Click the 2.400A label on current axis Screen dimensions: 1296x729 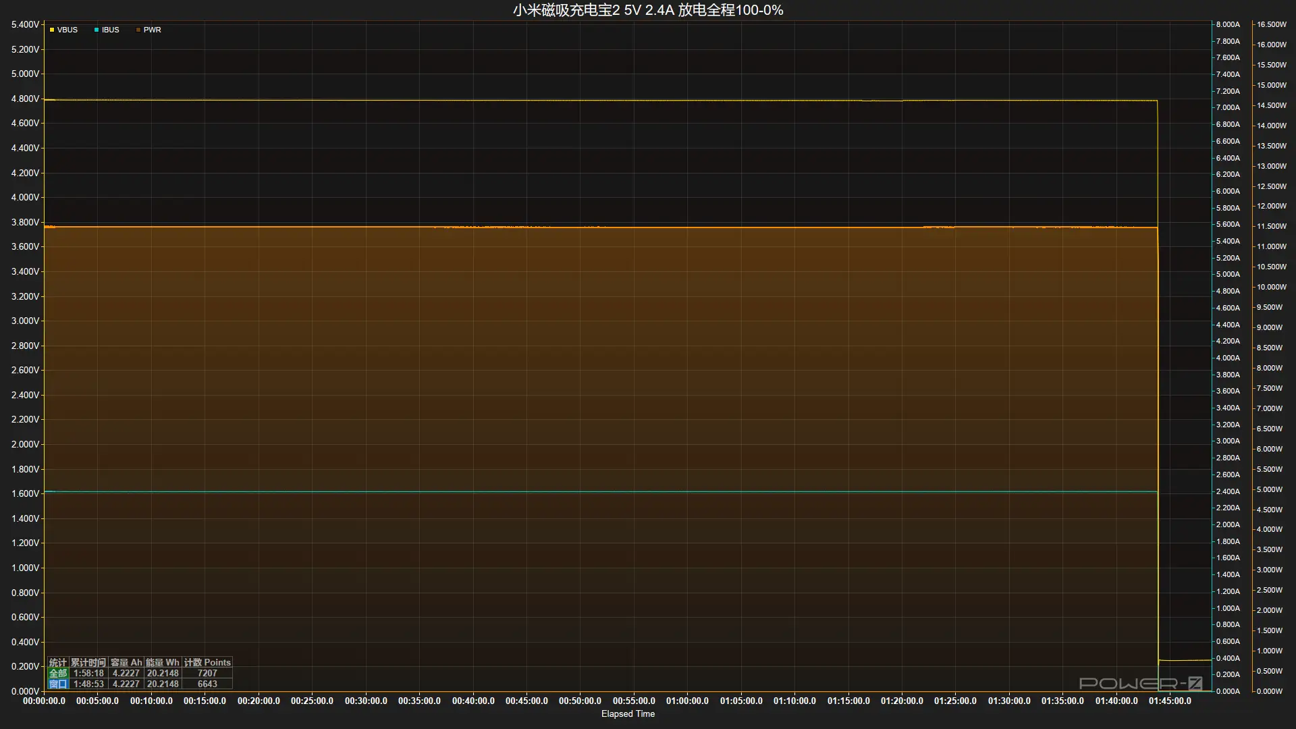1228,491
